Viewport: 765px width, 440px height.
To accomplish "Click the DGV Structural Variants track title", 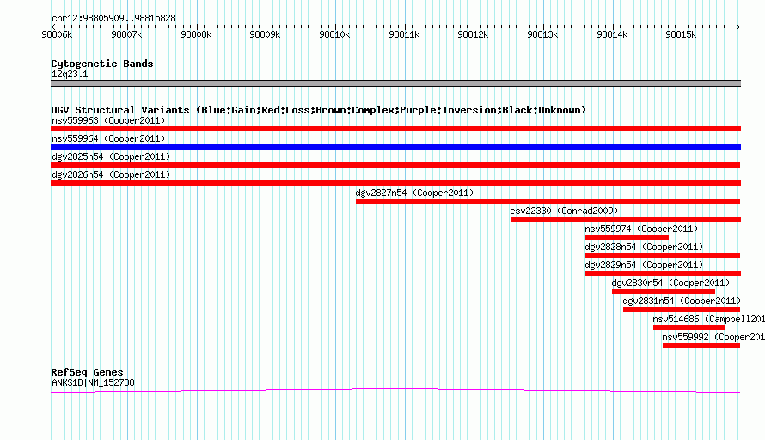I will click(x=318, y=110).
